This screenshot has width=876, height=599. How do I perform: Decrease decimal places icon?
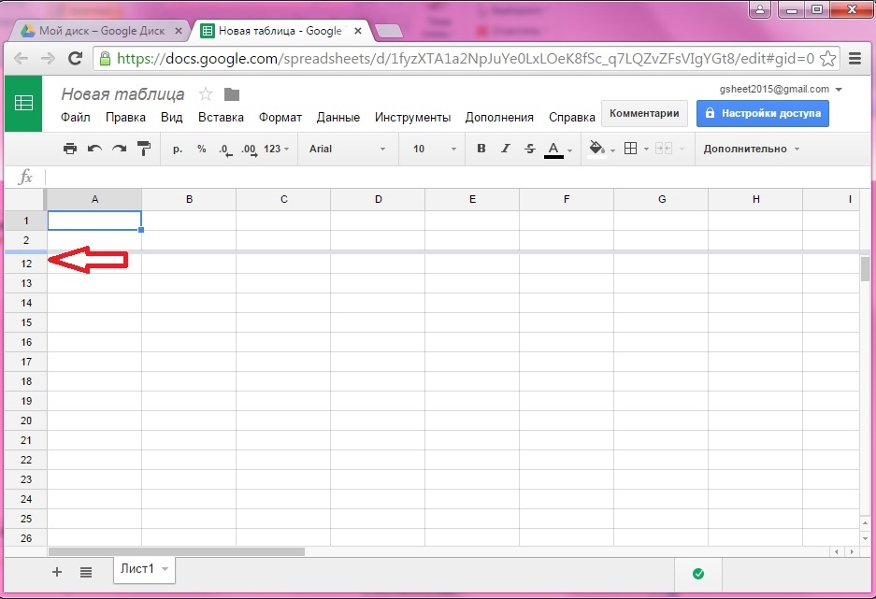coord(225,150)
